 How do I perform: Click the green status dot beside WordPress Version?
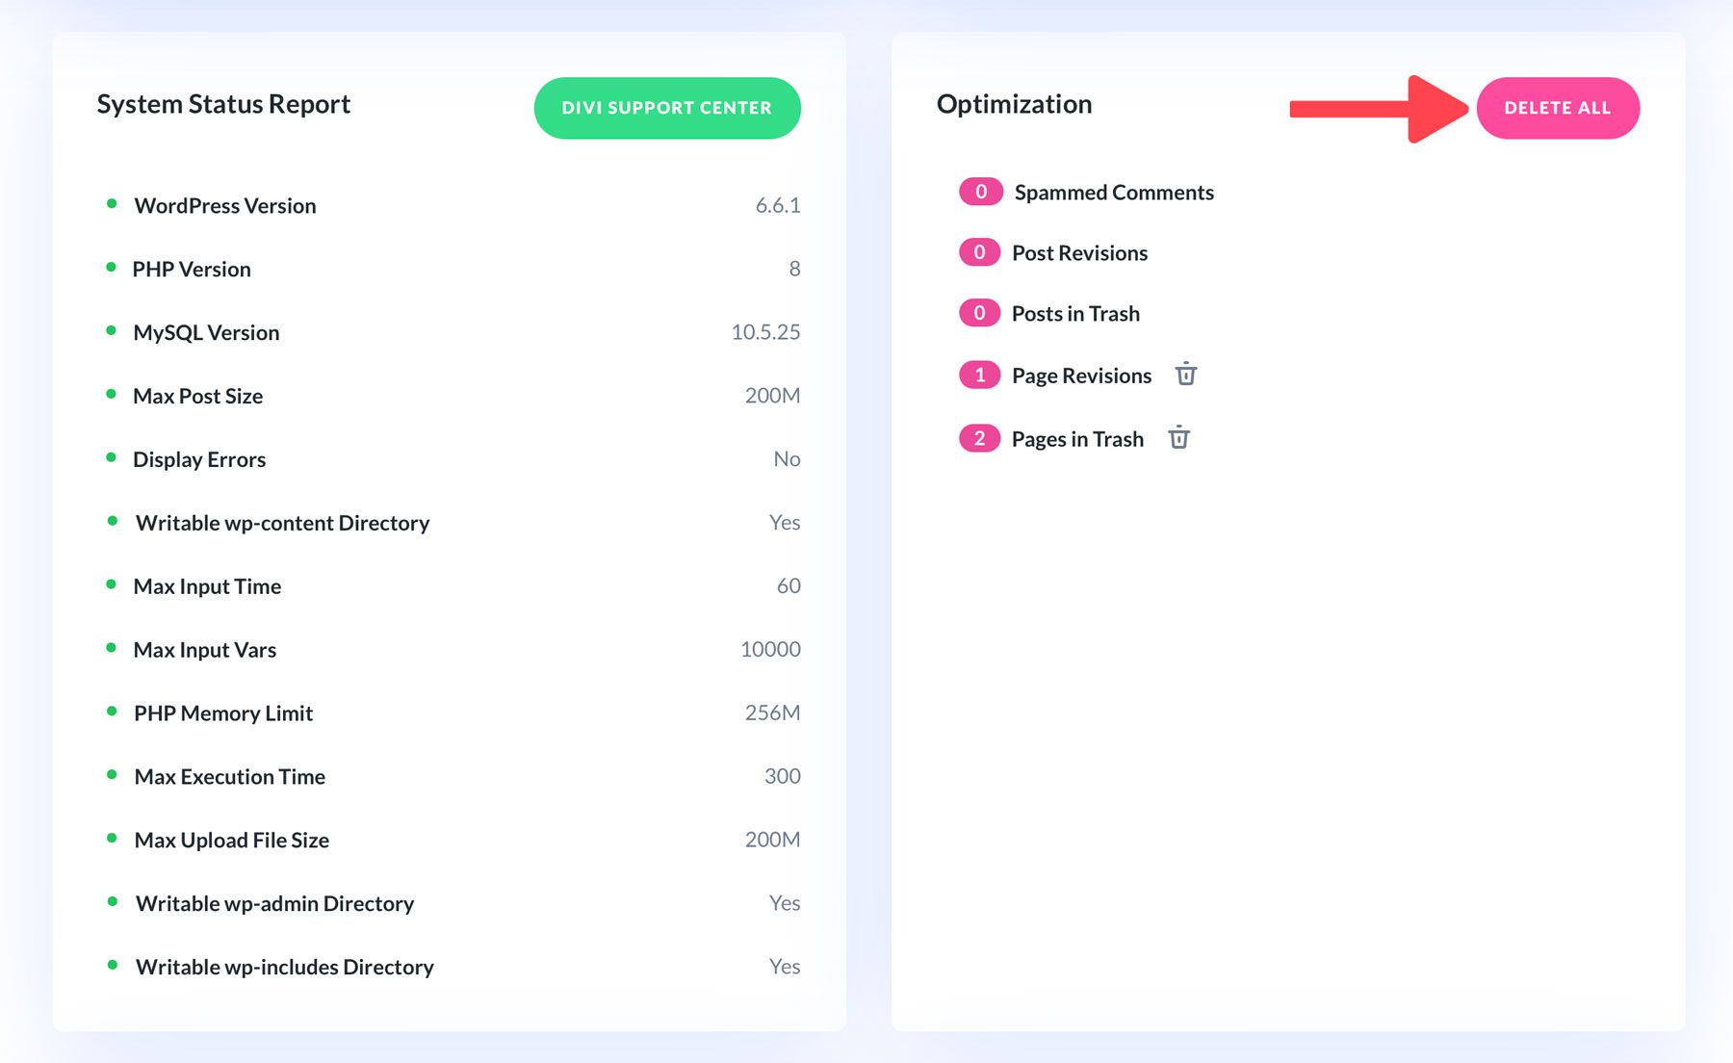coord(112,202)
